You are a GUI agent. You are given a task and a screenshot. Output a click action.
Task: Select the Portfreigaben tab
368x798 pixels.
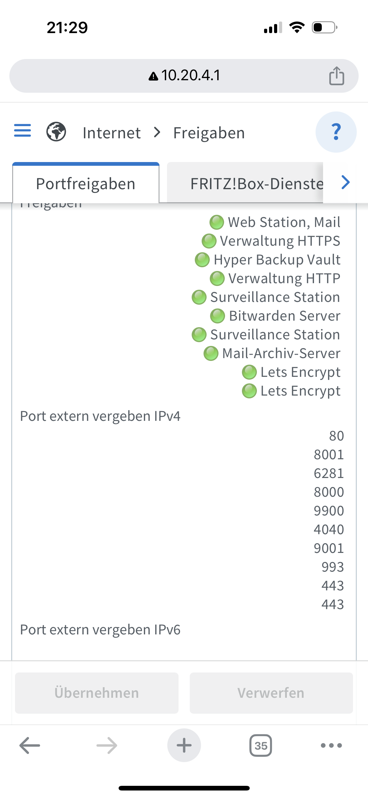tap(86, 184)
